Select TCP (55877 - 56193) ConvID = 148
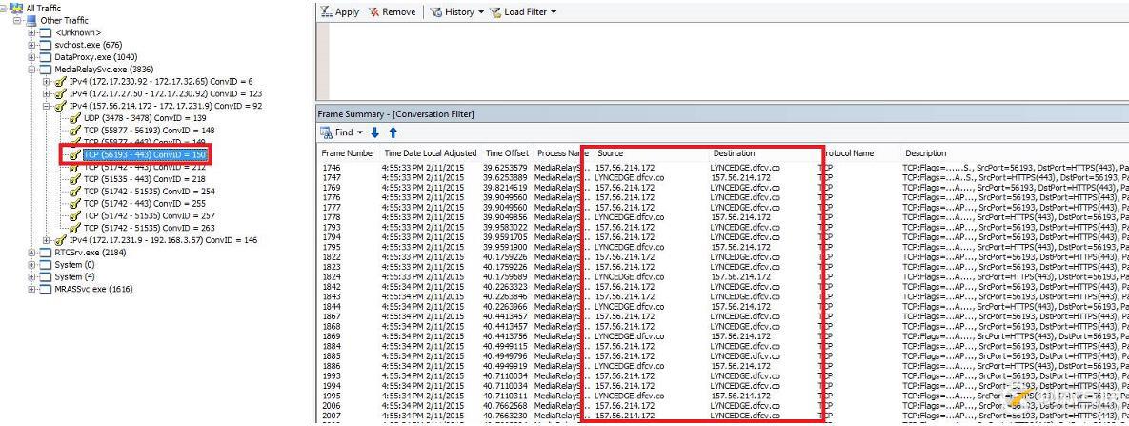Image resolution: width=1129 pixels, height=426 pixels. click(149, 131)
